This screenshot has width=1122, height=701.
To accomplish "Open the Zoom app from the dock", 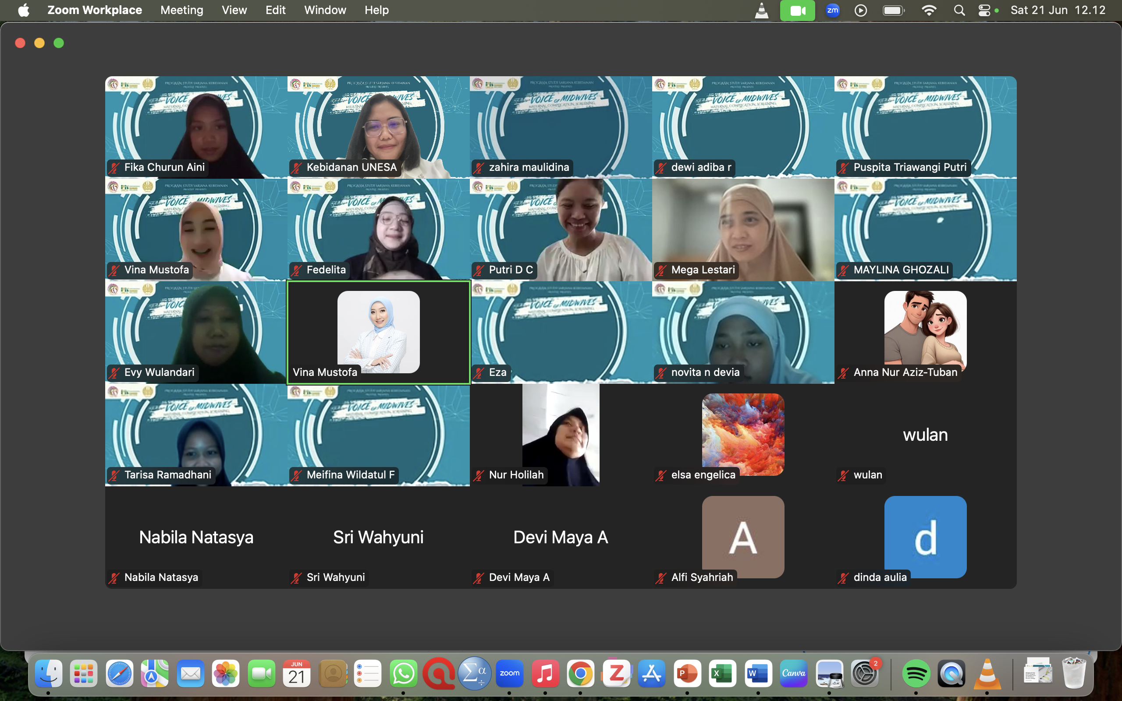I will [510, 673].
